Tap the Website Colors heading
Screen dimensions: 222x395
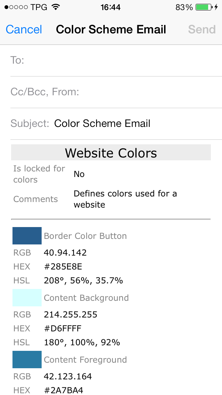pyautogui.click(x=111, y=153)
